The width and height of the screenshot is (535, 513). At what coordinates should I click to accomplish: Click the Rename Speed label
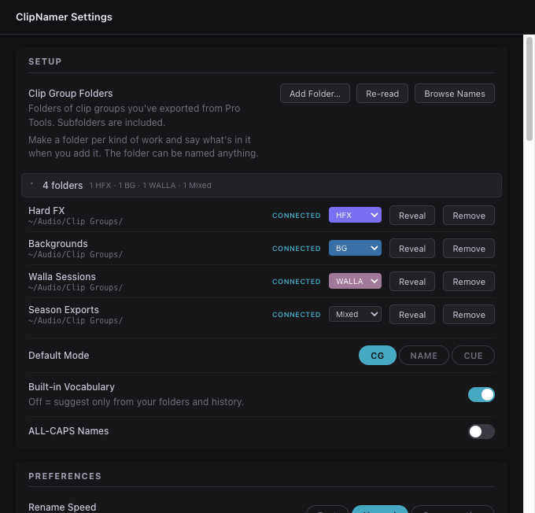point(62,507)
